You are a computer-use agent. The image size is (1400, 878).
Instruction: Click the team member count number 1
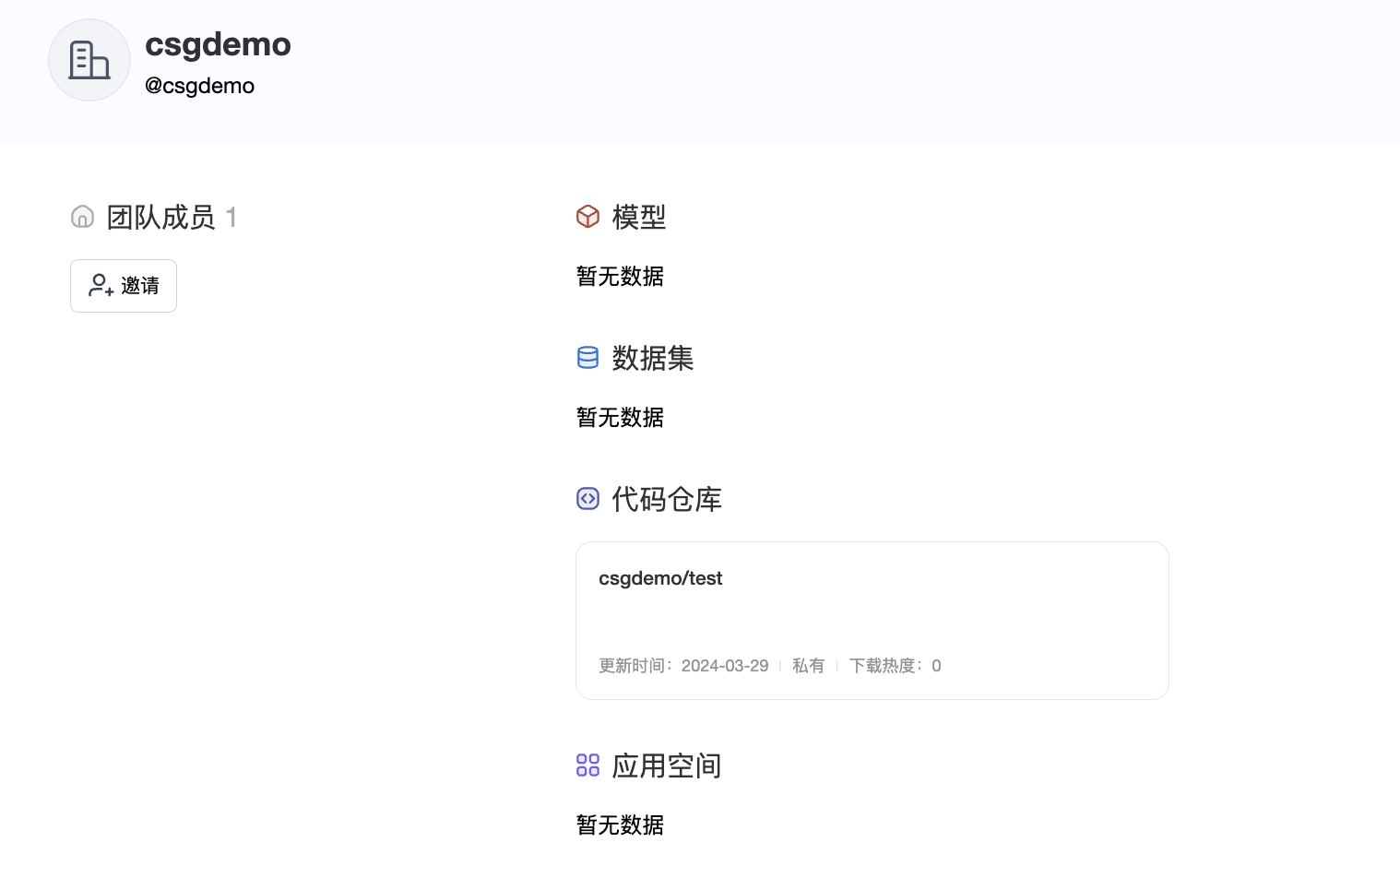point(231,218)
